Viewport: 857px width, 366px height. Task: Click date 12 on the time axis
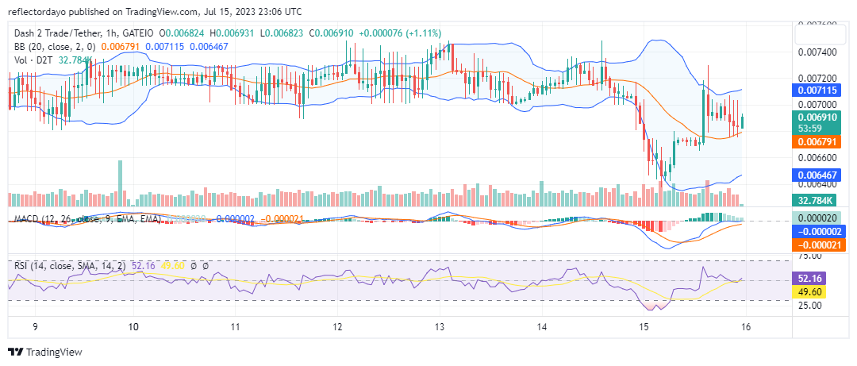[x=337, y=326]
